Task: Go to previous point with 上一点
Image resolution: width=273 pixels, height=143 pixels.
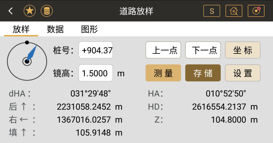Action: 163,50
